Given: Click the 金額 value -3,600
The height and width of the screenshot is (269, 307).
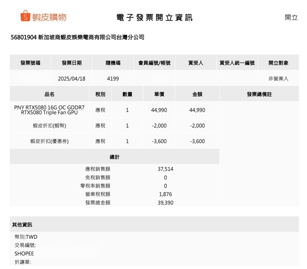Looking at the screenshot, I should [x=197, y=141].
